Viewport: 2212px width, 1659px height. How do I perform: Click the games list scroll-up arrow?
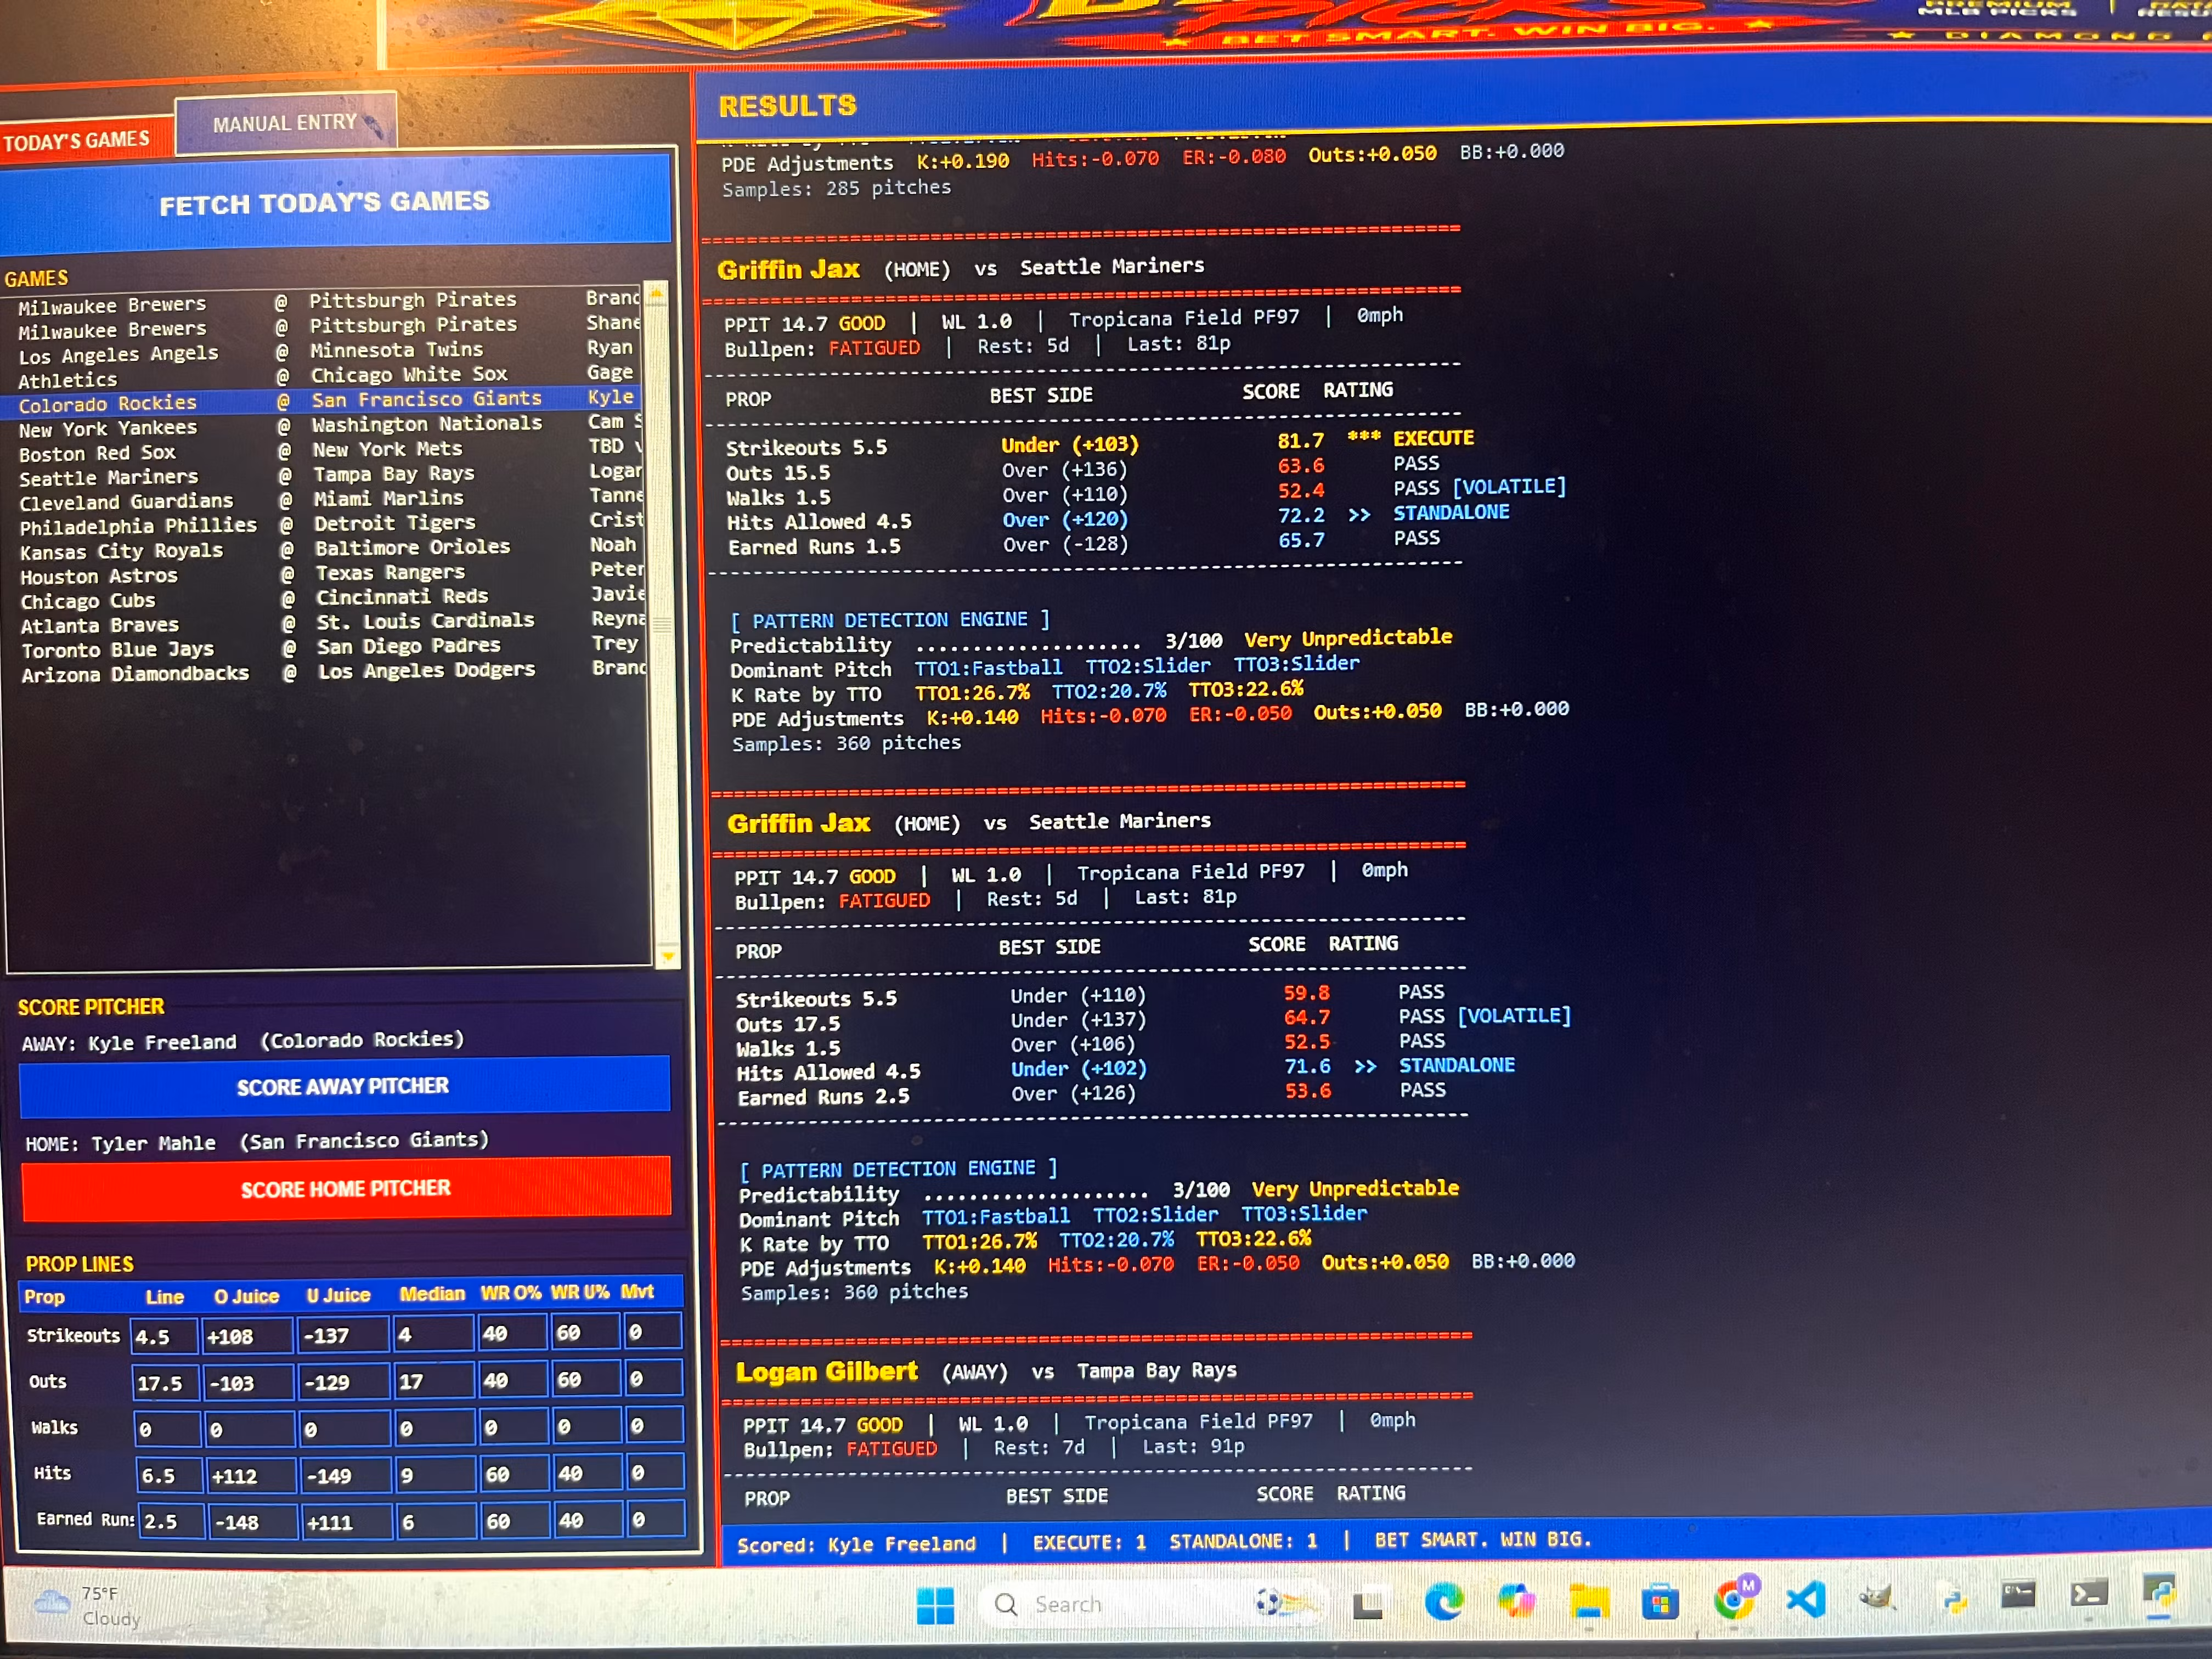pos(656,293)
